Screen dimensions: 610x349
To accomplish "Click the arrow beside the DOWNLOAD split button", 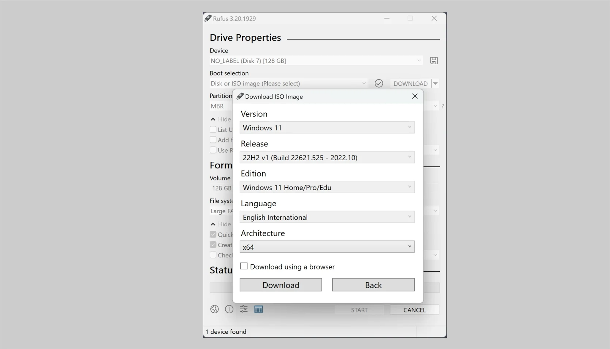I will pyautogui.click(x=435, y=84).
